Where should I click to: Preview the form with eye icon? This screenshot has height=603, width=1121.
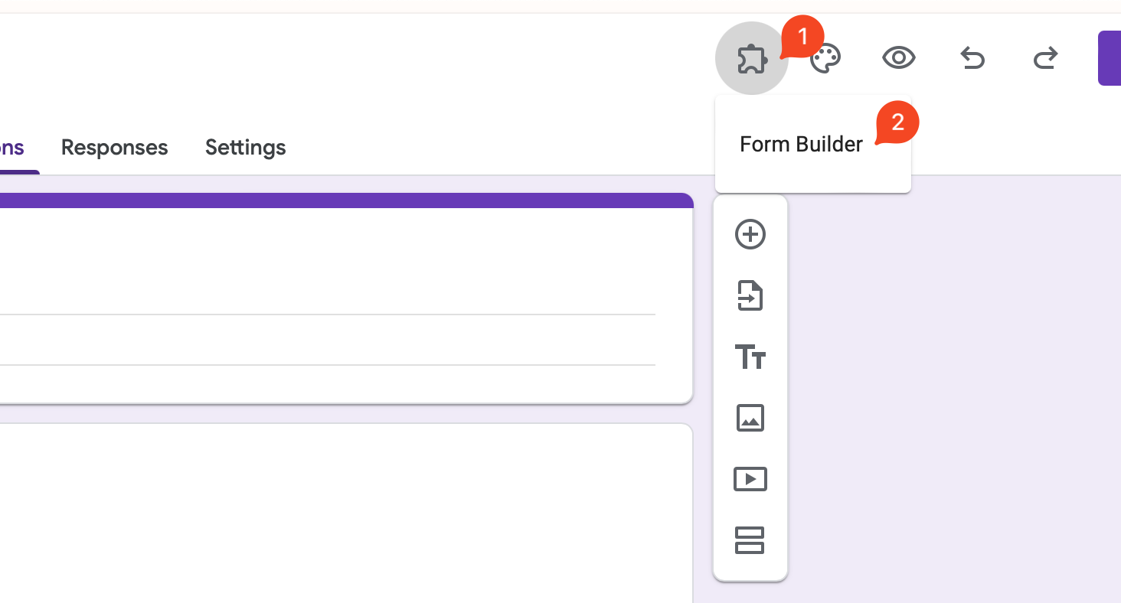pos(898,58)
